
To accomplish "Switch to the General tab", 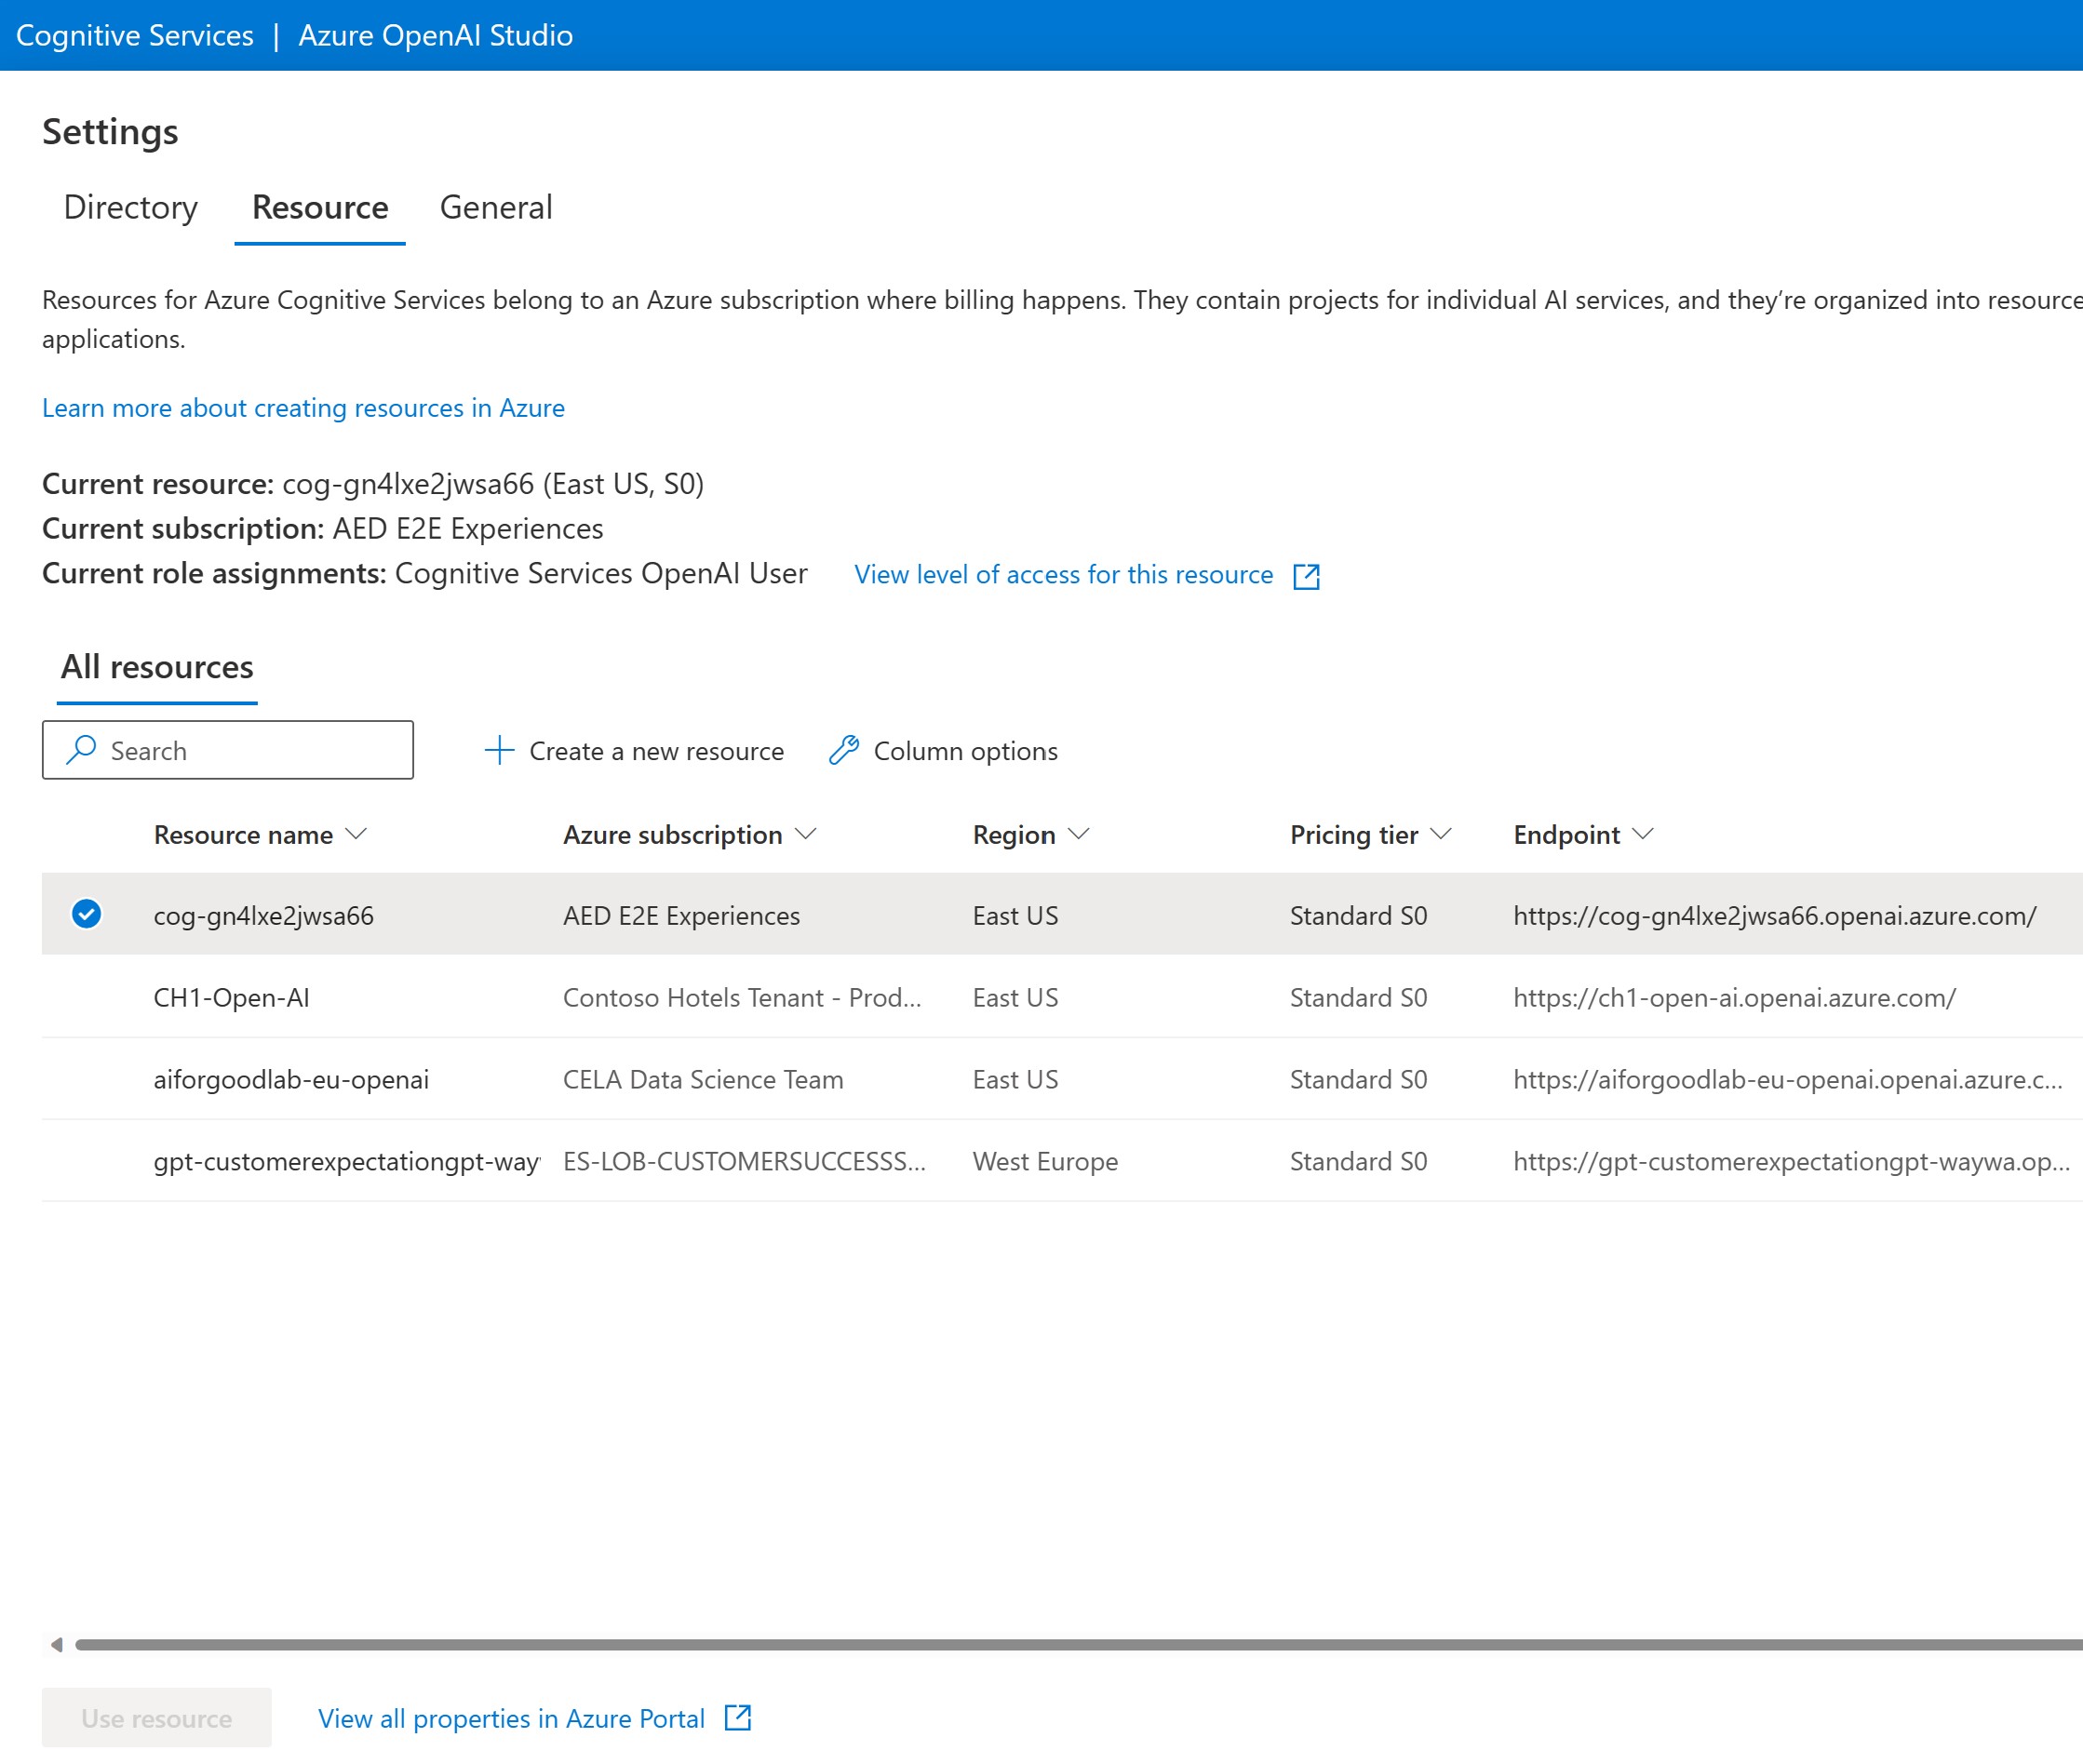I will [496, 208].
